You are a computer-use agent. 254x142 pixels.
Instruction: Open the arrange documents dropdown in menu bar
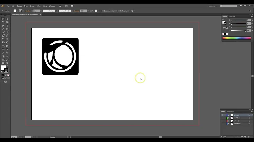[x=72, y=6]
